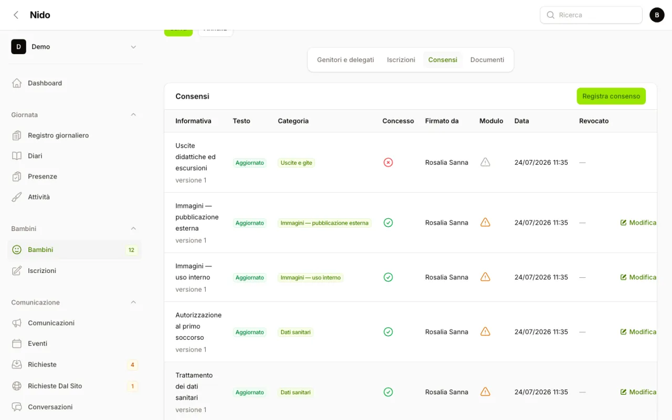
Task: Click the Registra consenso button
Action: click(611, 96)
